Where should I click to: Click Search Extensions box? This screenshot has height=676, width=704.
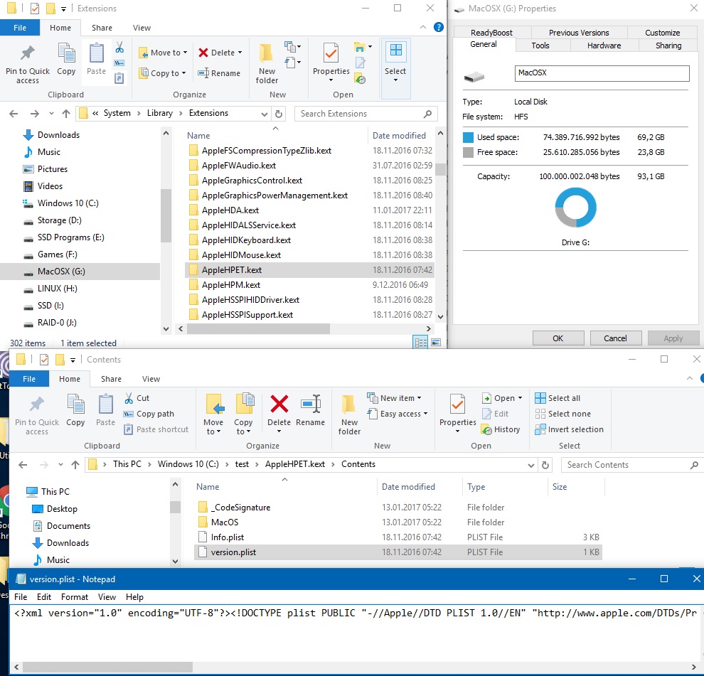click(x=366, y=114)
